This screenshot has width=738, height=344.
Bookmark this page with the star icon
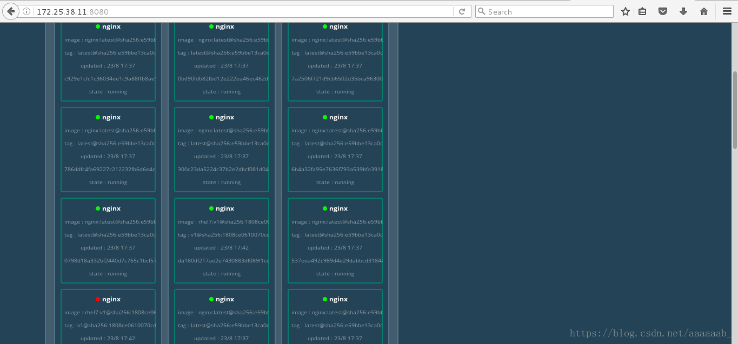click(626, 11)
